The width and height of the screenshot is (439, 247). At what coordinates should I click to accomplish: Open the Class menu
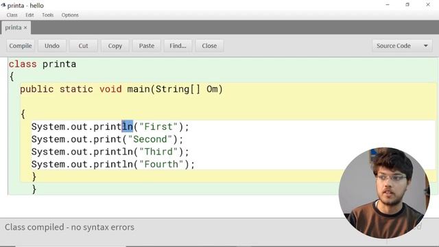[x=12, y=15]
